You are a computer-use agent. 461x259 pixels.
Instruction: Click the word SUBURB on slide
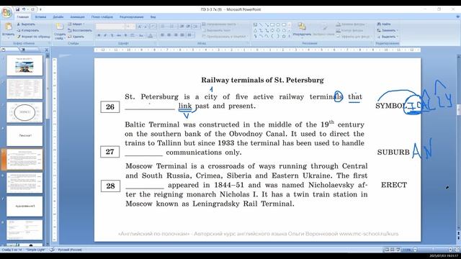click(x=393, y=152)
